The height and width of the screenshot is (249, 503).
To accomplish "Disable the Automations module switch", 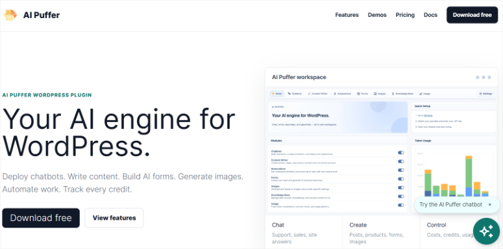I will [400, 170].
